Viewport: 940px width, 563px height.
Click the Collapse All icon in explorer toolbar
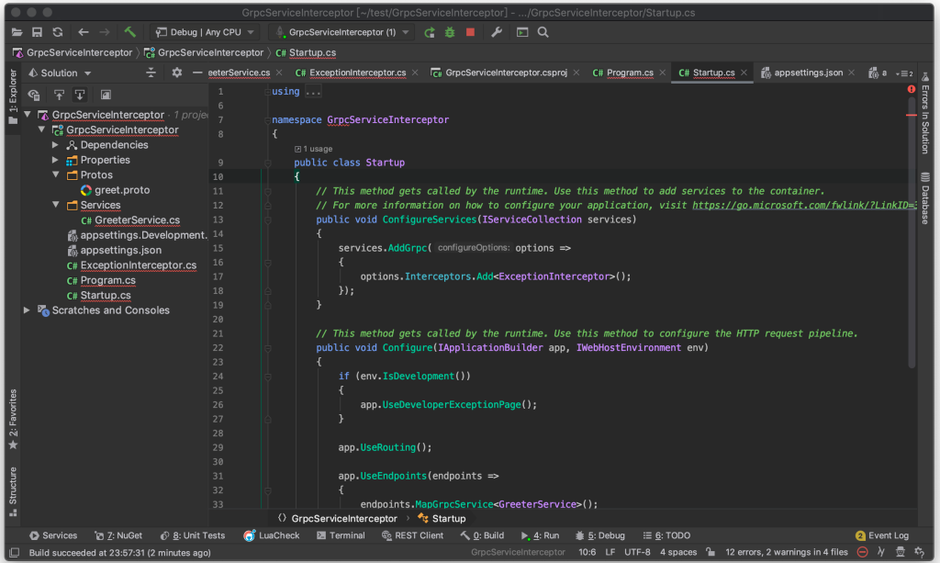[x=80, y=95]
